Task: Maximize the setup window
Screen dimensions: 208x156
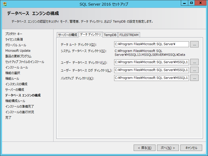Action: (x=192, y=3)
